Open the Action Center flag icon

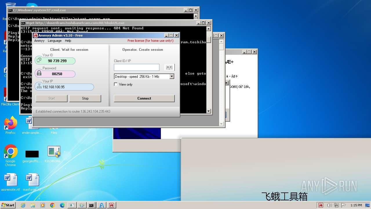tap(344, 205)
